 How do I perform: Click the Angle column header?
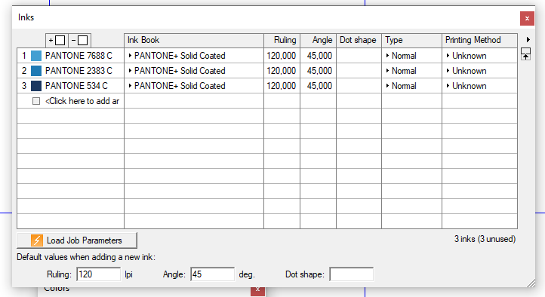pyautogui.click(x=318, y=40)
